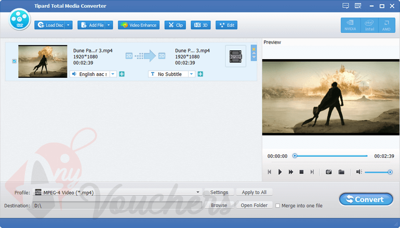Click the Settings button
The width and height of the screenshot is (400, 228).
219,192
